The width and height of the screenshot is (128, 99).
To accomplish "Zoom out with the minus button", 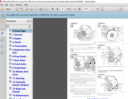I will (x=75, y=9).
